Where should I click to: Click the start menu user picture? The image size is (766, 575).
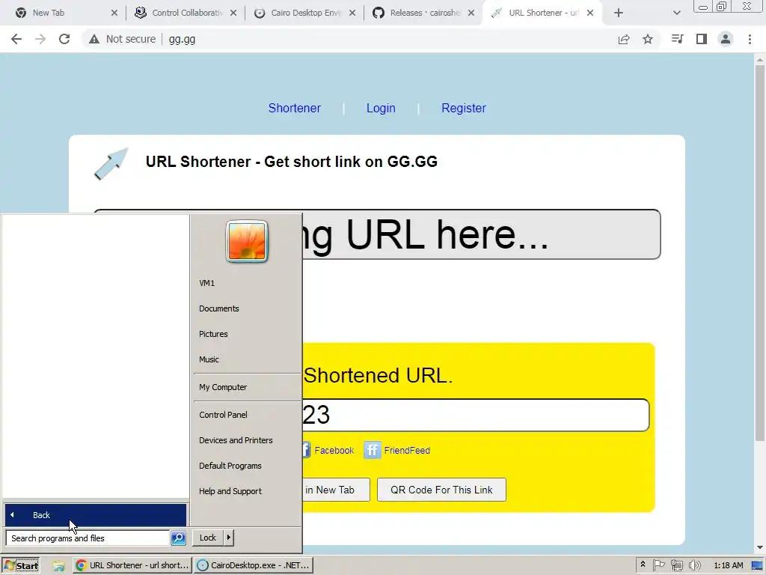247,242
